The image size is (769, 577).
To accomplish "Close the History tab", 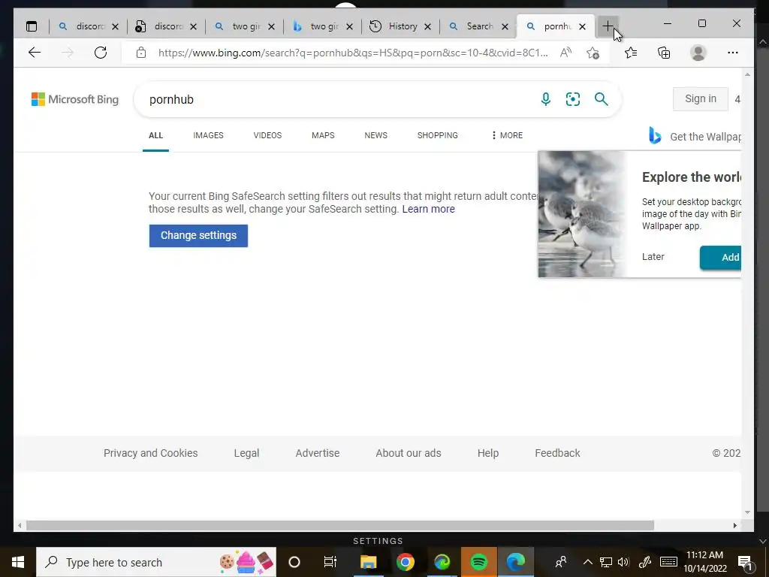I will tap(427, 26).
